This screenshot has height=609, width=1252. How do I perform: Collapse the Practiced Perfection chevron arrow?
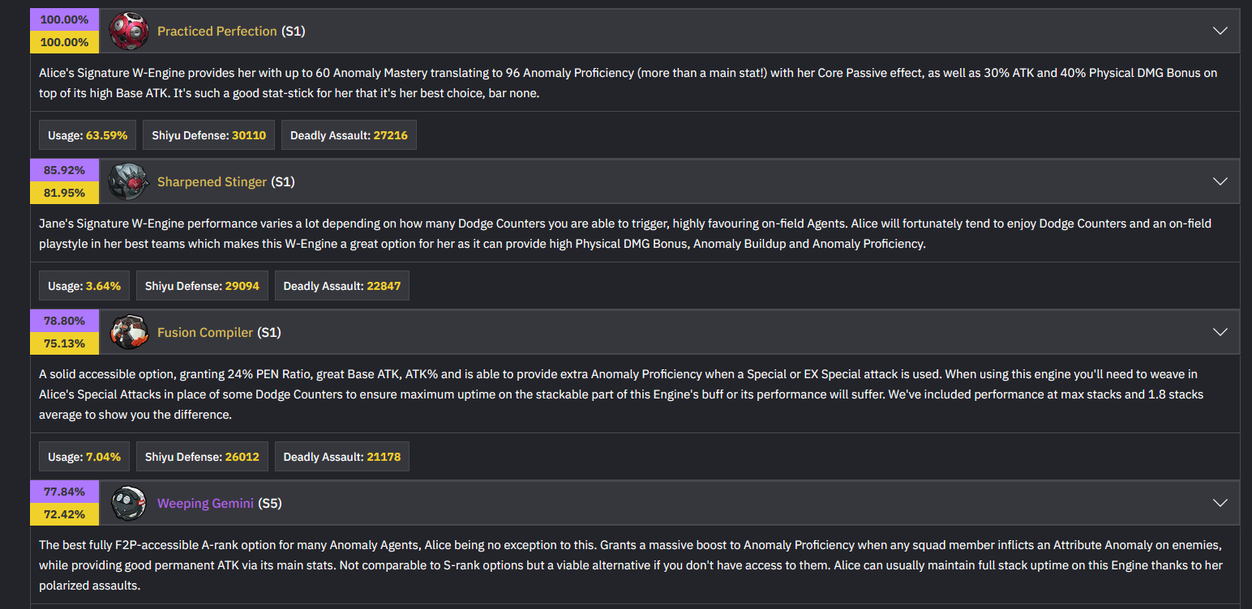tap(1220, 31)
